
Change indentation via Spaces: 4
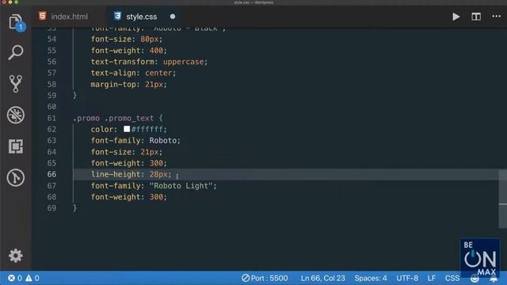point(371,278)
